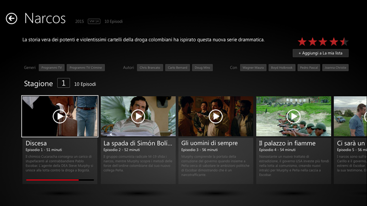Click the Episodio 1 - 51 minuti text
Viewport: 367px width, 206px height.
[44, 150]
